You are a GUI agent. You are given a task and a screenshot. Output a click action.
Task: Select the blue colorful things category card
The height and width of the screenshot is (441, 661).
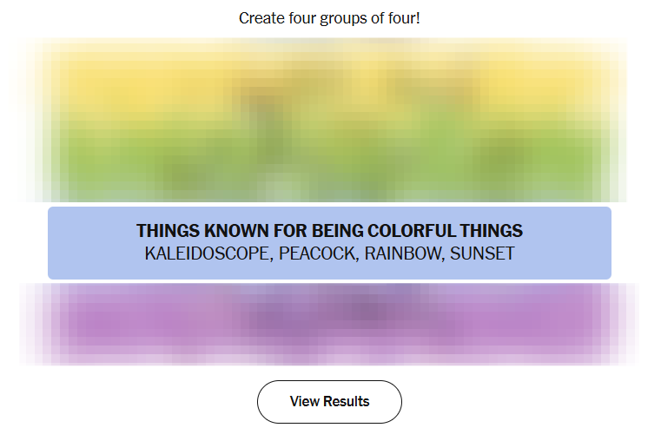329,243
